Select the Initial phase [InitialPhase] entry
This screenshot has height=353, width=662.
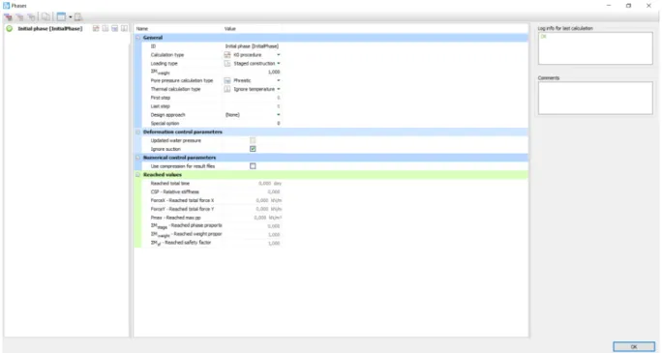pos(49,29)
